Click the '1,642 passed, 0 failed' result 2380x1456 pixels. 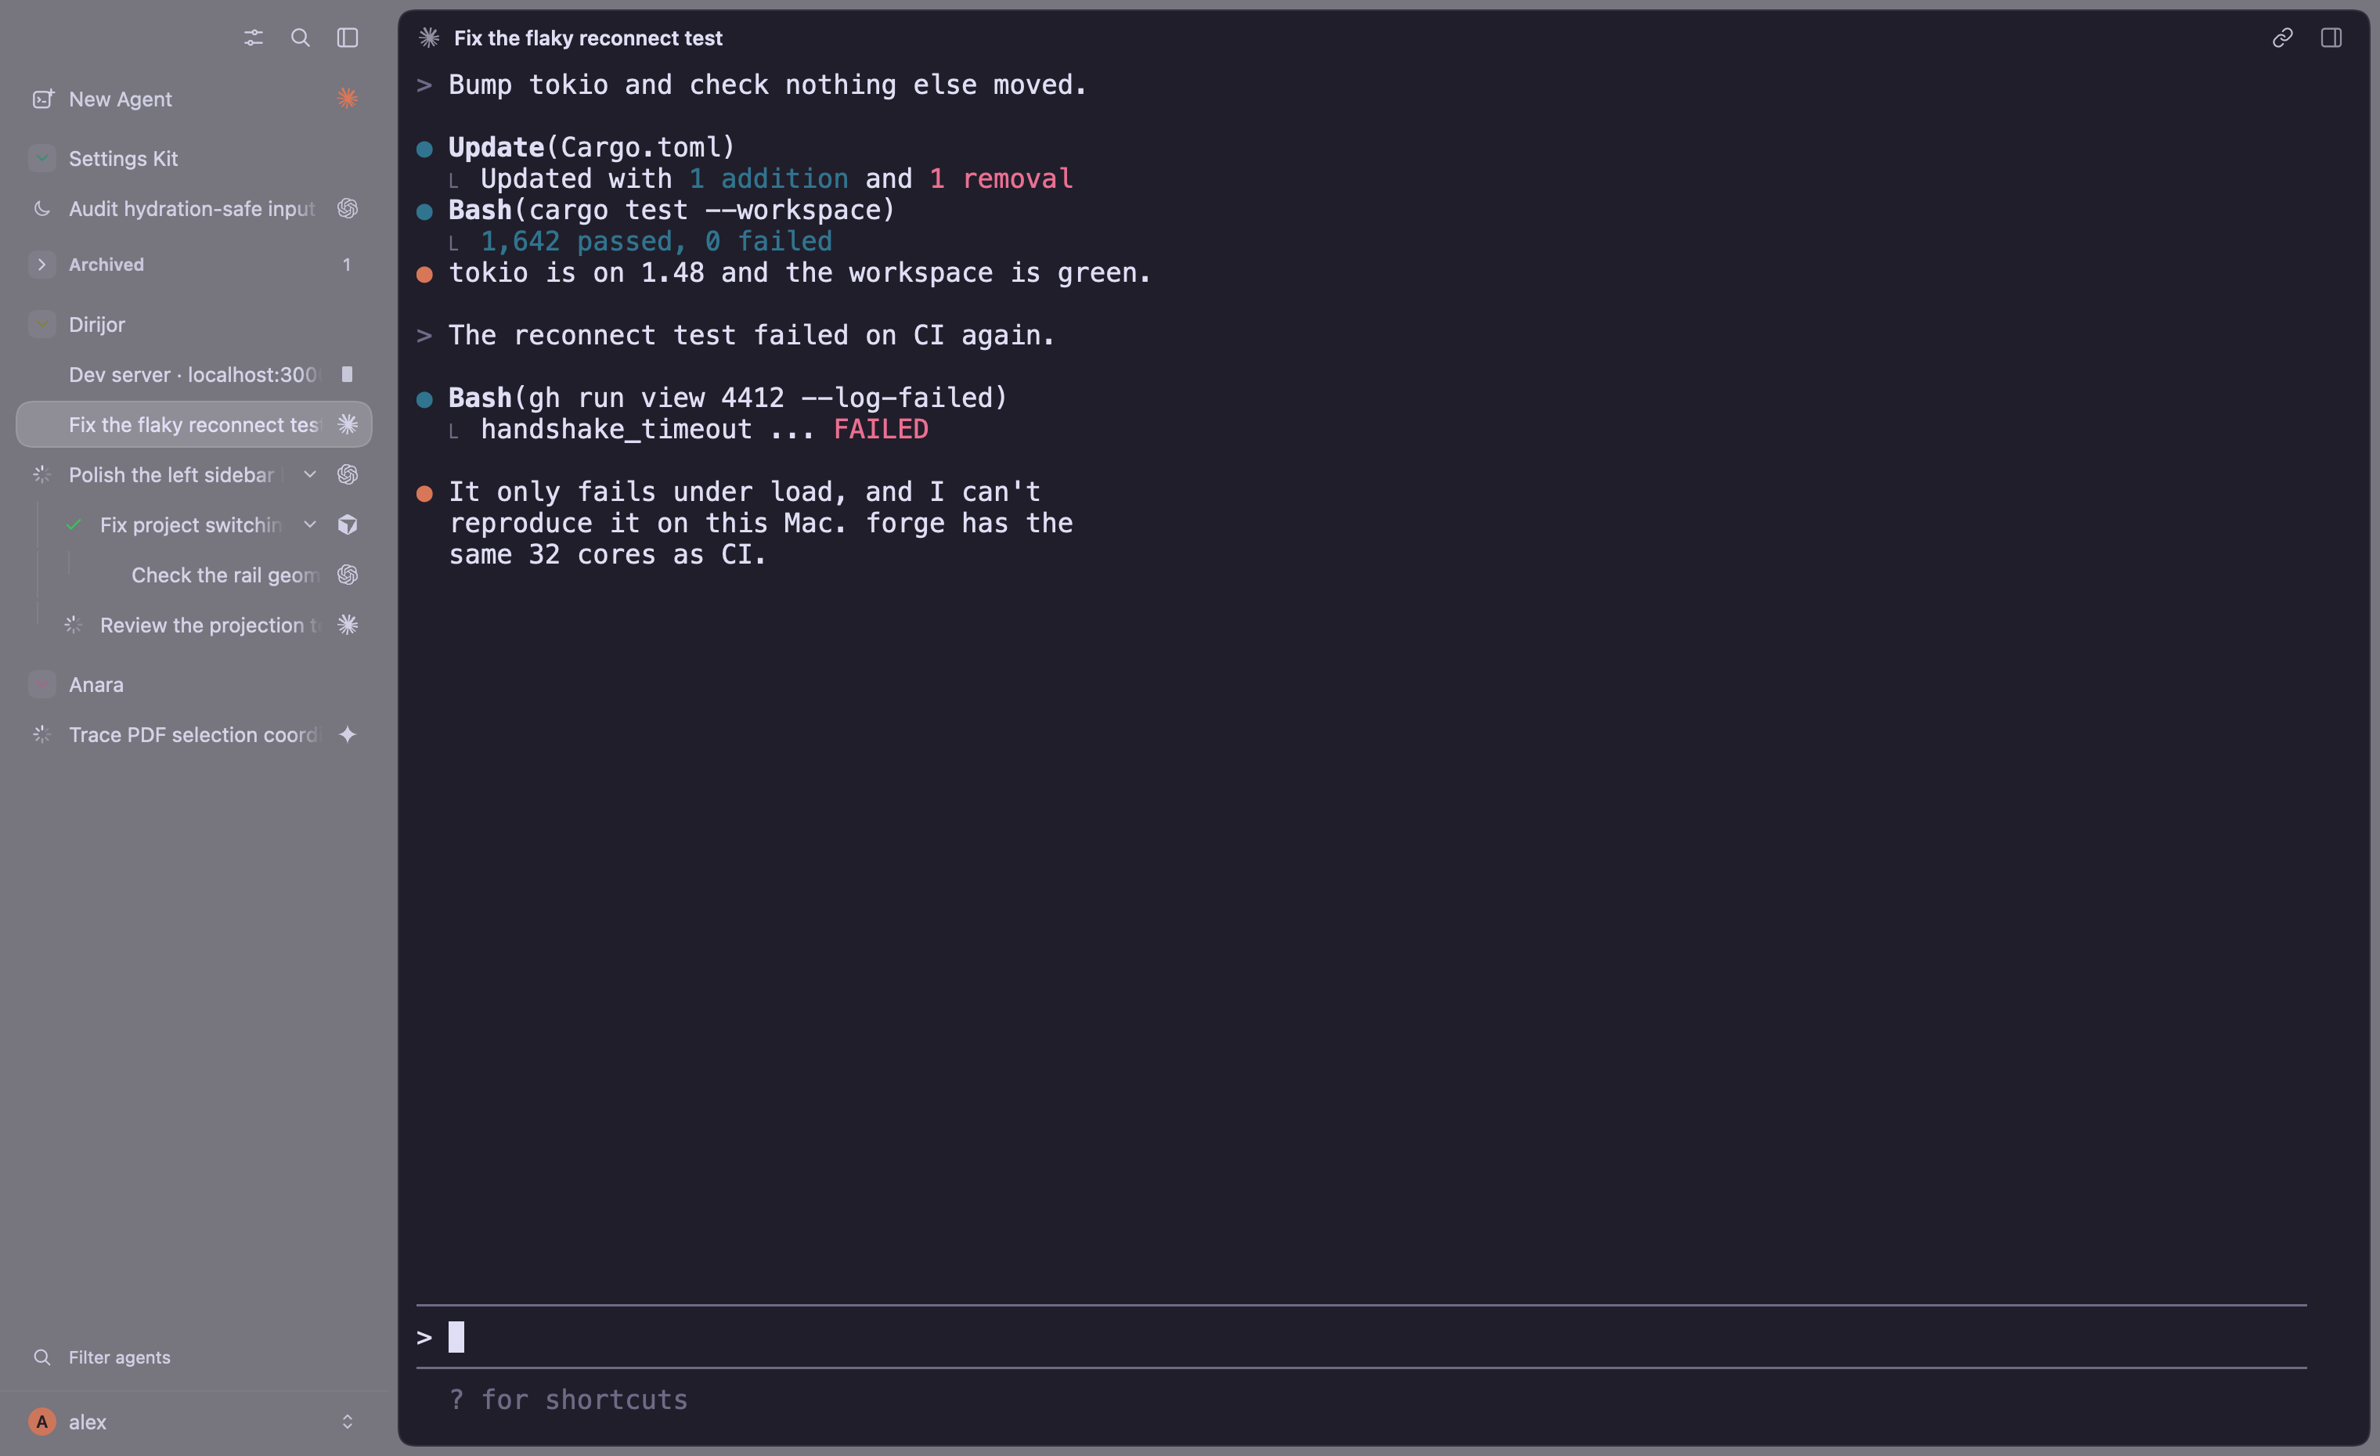pyautogui.click(x=657, y=241)
